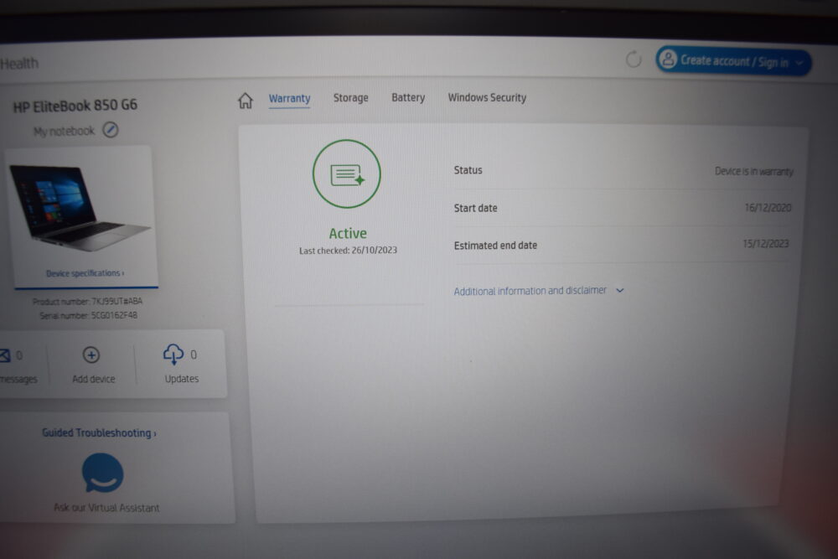Click the Start date row label

coord(475,209)
